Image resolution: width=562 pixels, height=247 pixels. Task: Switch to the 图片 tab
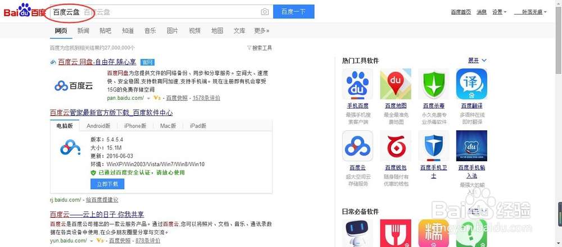click(173, 31)
